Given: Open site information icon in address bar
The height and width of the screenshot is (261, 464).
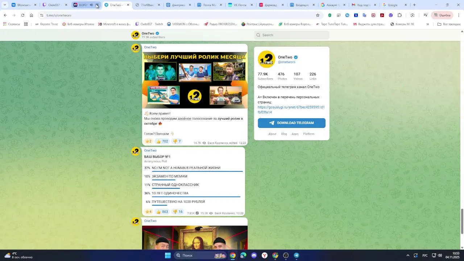Looking at the screenshot, I should coord(42,15).
